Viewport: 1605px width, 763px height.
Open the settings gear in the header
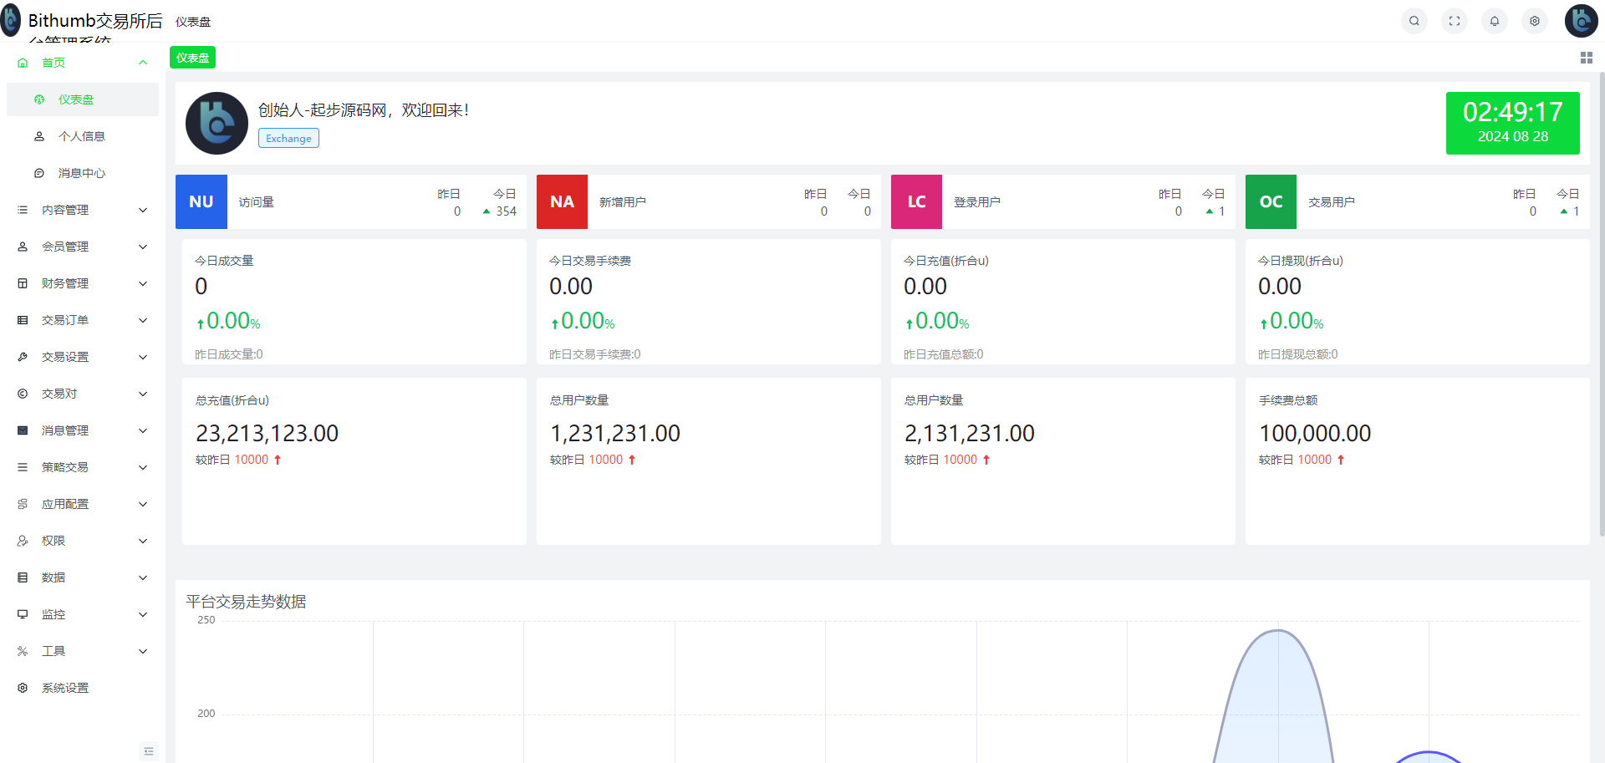point(1534,21)
